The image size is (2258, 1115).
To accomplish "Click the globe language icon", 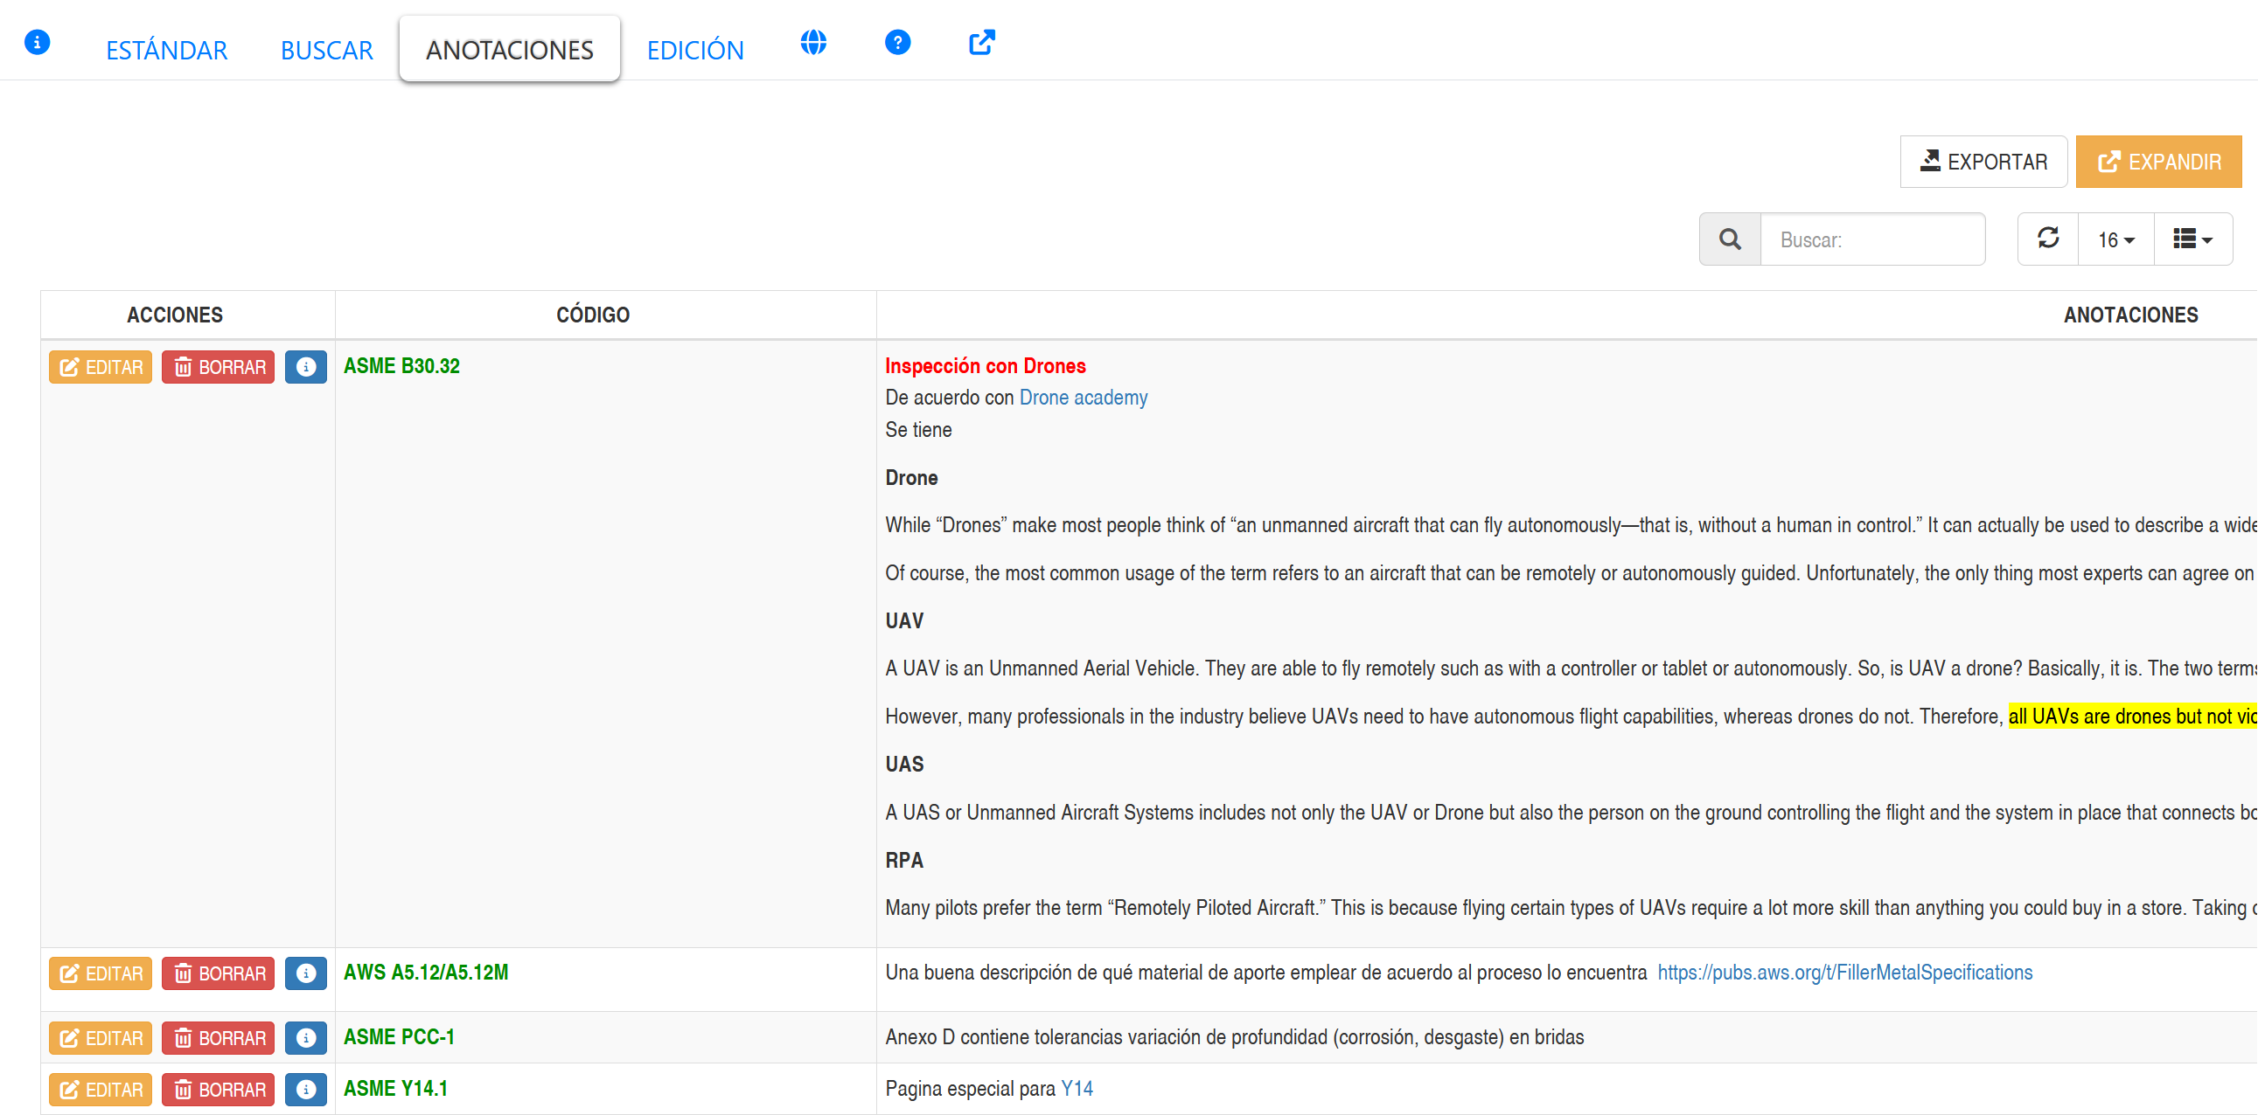I will [x=812, y=42].
